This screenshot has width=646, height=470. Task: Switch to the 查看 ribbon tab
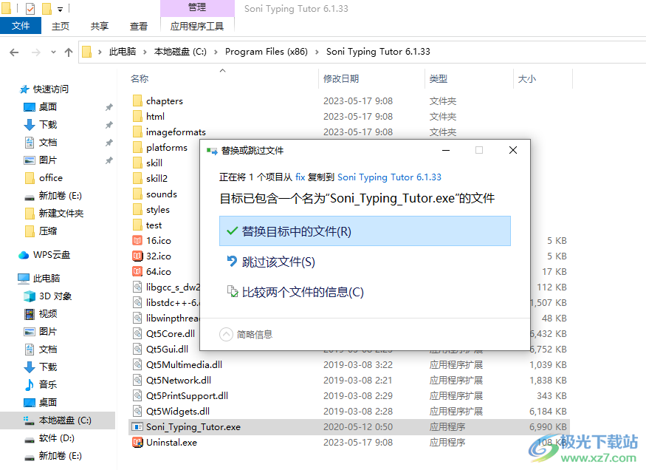tap(140, 24)
